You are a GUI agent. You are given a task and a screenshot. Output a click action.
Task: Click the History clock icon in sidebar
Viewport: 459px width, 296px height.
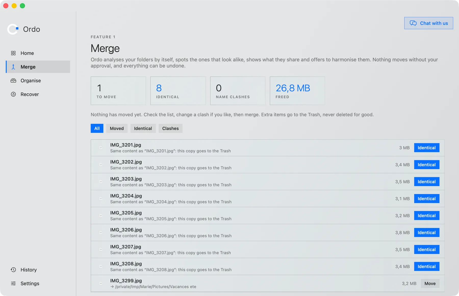[x=13, y=270]
